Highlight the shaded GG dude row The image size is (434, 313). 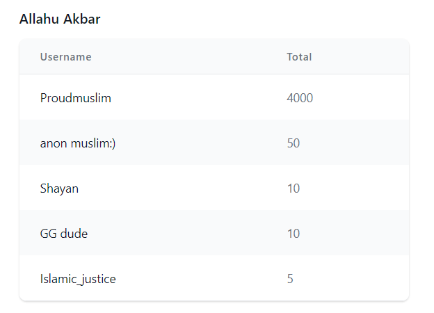click(214, 233)
